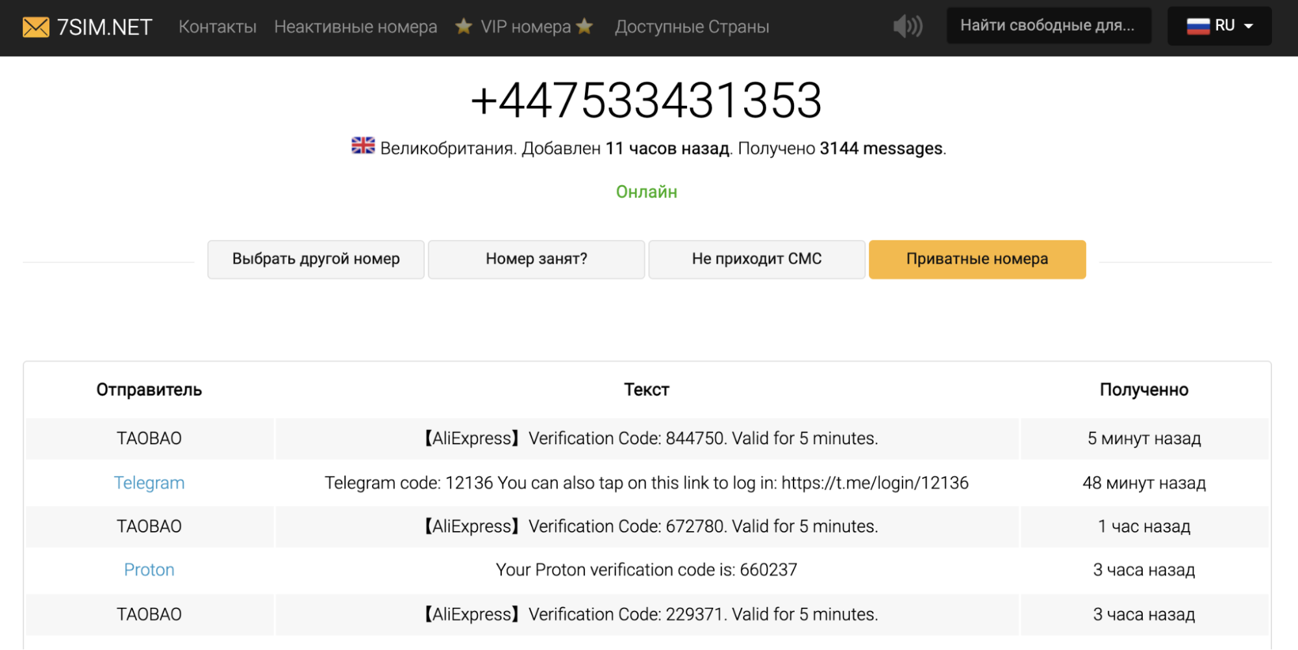The height and width of the screenshot is (650, 1298).
Task: Click TAOBAO sender in code 844750 row
Action: [x=149, y=439]
